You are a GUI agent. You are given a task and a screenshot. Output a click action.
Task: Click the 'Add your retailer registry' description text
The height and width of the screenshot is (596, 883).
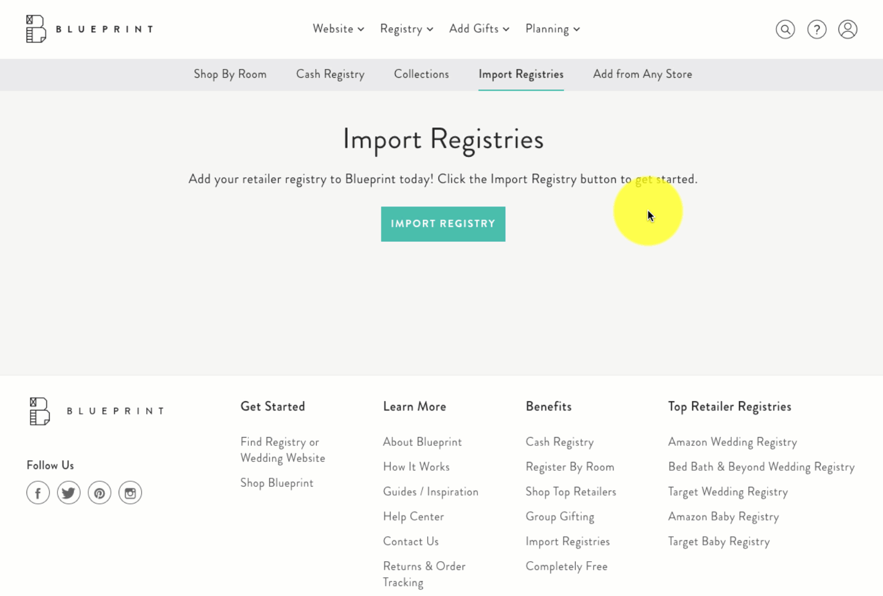click(443, 179)
